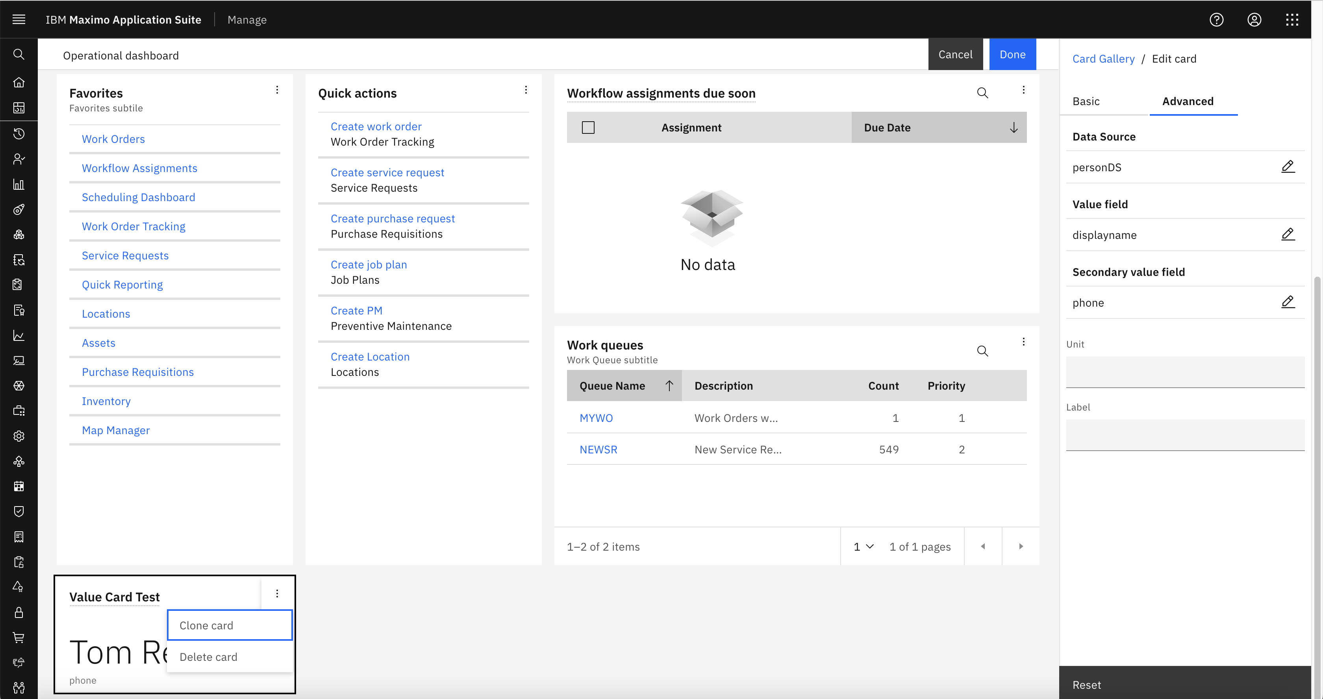This screenshot has width=1323, height=699.
Task: Click the Done button
Action: (x=1012, y=54)
